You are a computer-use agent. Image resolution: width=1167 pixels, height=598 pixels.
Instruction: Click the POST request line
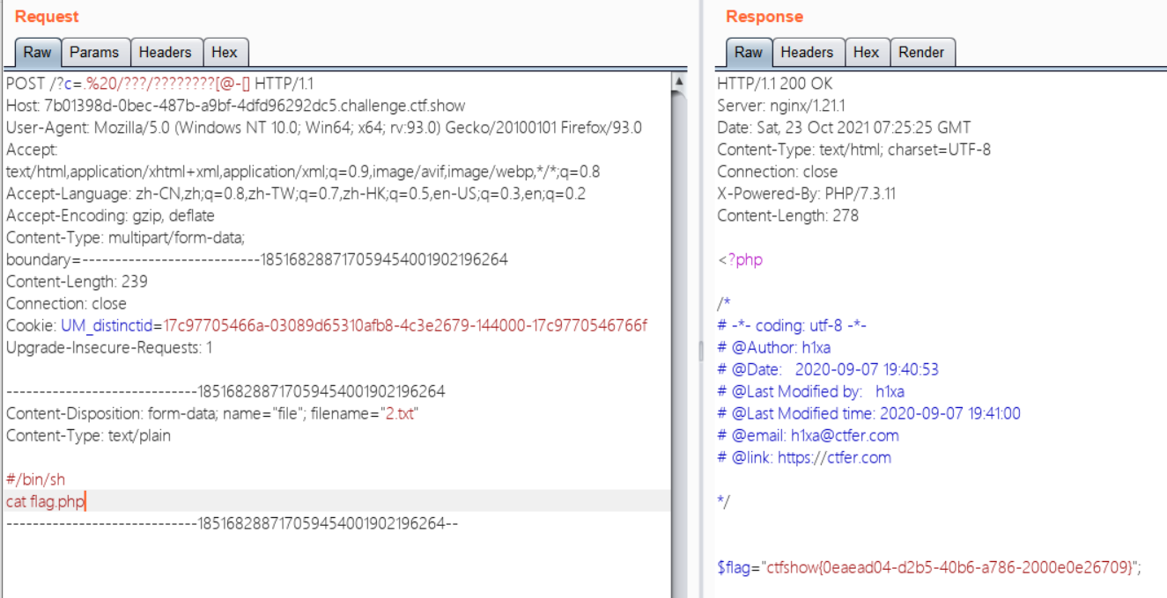(159, 84)
